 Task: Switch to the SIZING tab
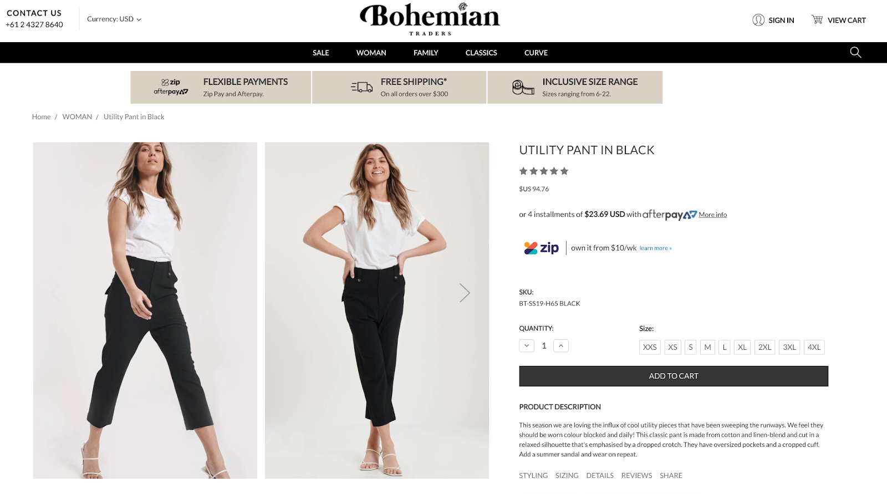(567, 476)
